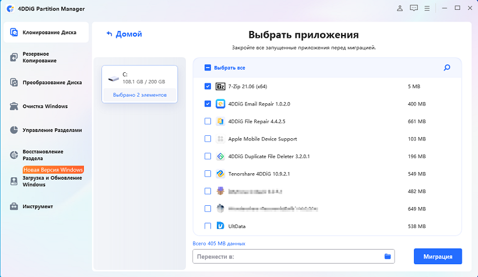The width and height of the screenshot is (478, 277).
Task: Click the Tenorshare 4DDiG app icon
Action: [x=220, y=174]
